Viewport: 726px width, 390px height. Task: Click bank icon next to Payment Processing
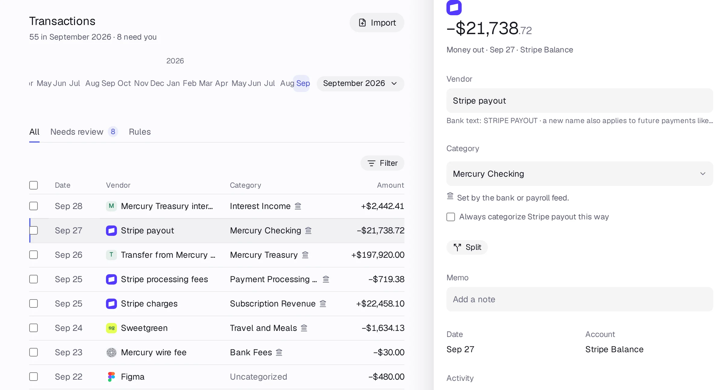point(326,279)
